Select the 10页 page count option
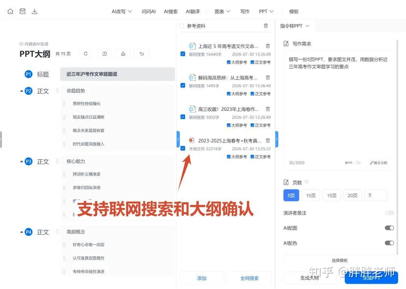 pyautogui.click(x=311, y=195)
